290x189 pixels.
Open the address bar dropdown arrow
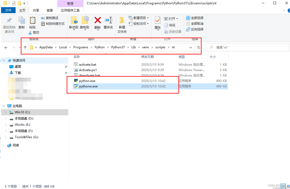tap(191, 47)
